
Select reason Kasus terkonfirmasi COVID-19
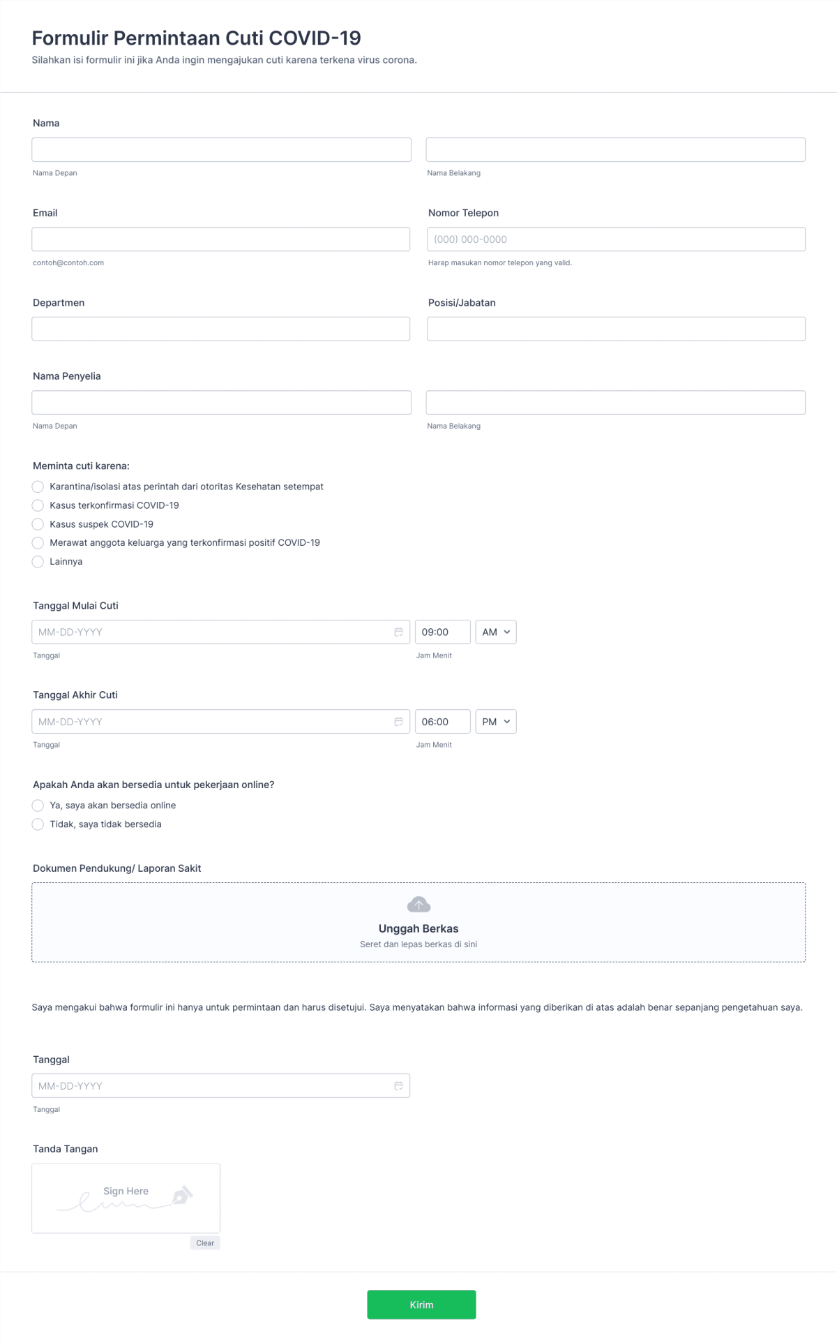pos(38,505)
